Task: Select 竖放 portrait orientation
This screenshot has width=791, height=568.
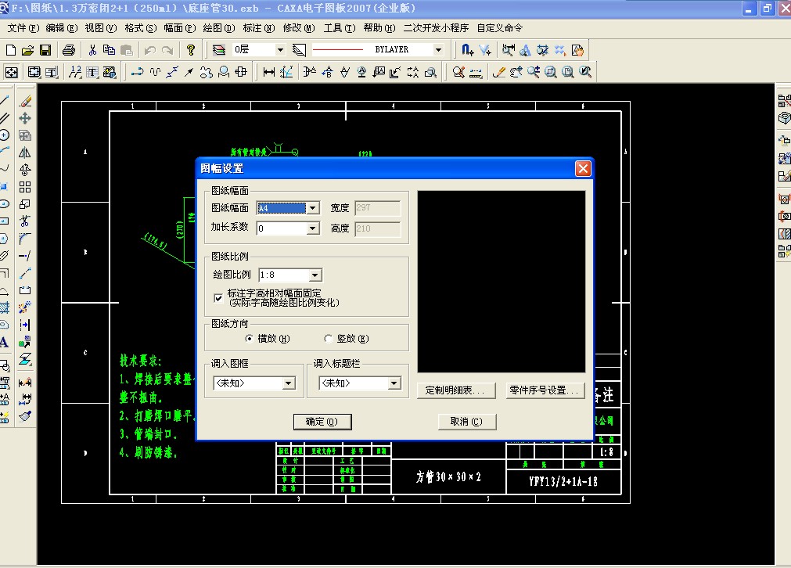Action: 328,339
